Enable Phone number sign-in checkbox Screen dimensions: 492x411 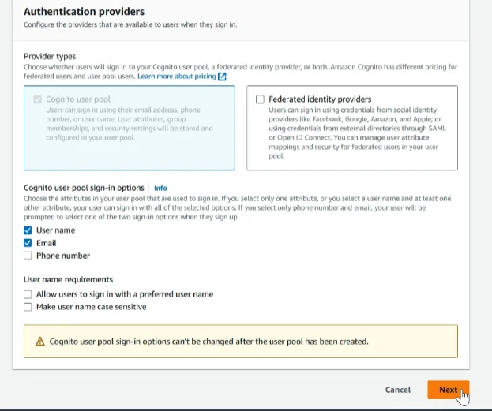[x=28, y=256]
